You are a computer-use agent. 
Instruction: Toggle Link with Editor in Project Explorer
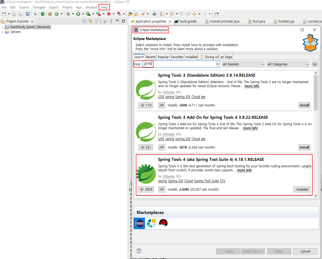click(91, 21)
